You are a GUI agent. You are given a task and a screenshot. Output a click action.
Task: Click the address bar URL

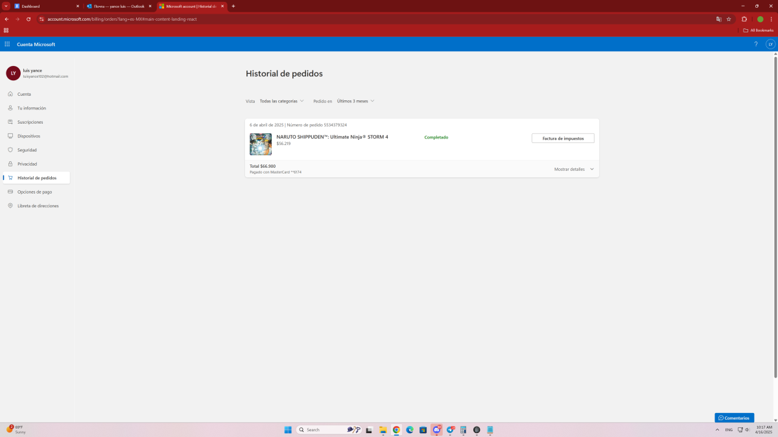pyautogui.click(x=122, y=19)
